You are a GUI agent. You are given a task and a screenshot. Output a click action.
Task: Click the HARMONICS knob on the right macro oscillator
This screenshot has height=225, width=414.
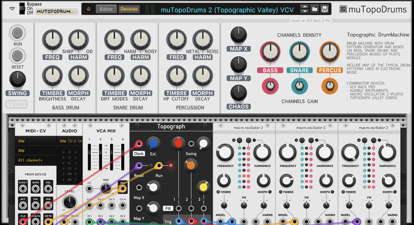(387, 152)
